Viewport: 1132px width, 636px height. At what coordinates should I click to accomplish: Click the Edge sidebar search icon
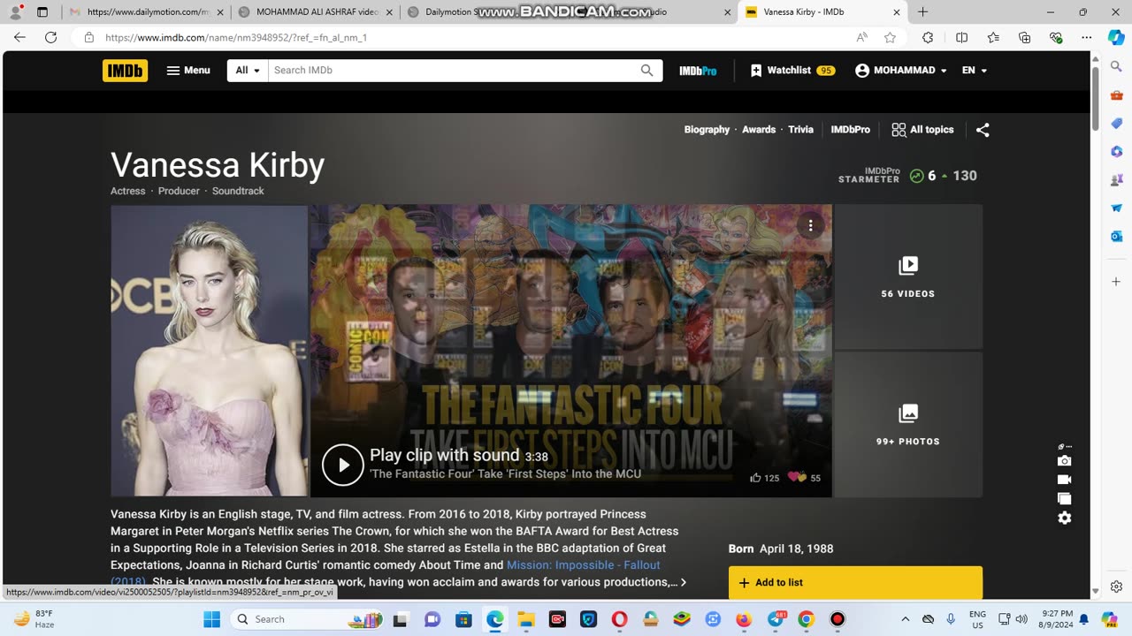(x=1116, y=68)
